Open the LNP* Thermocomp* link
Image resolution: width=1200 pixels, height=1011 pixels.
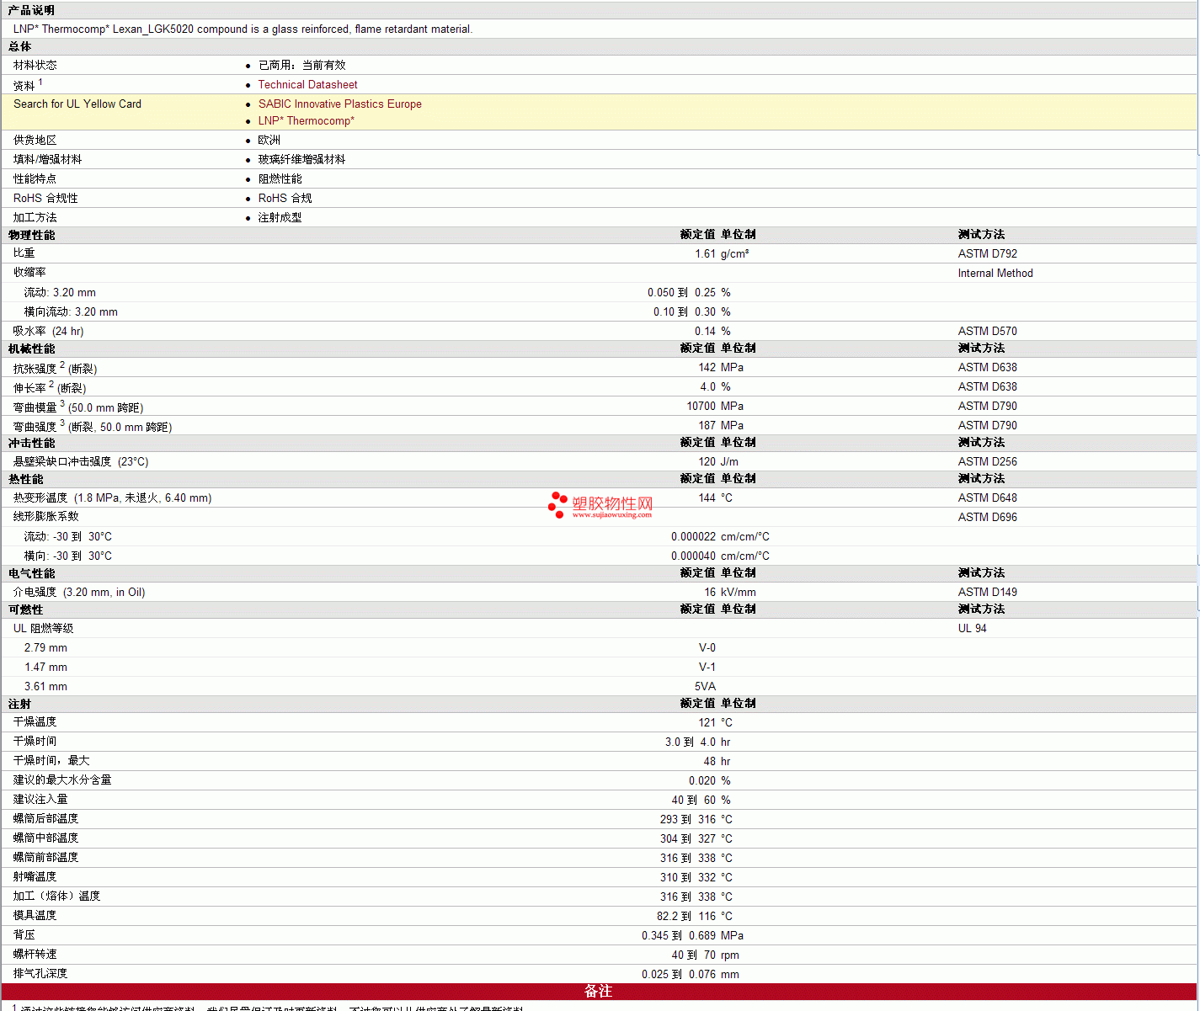click(306, 121)
